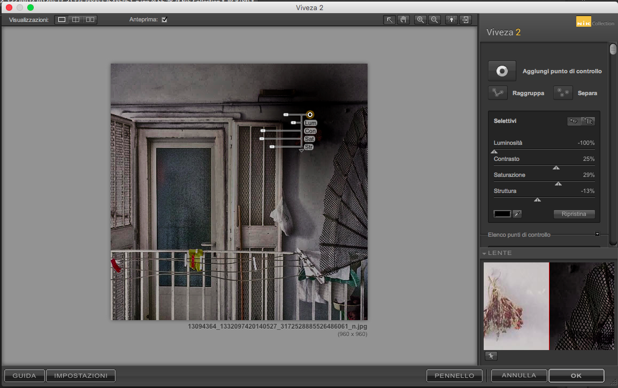Switch to side-by-side preview view
Image resolution: width=618 pixels, height=388 pixels.
(90, 20)
